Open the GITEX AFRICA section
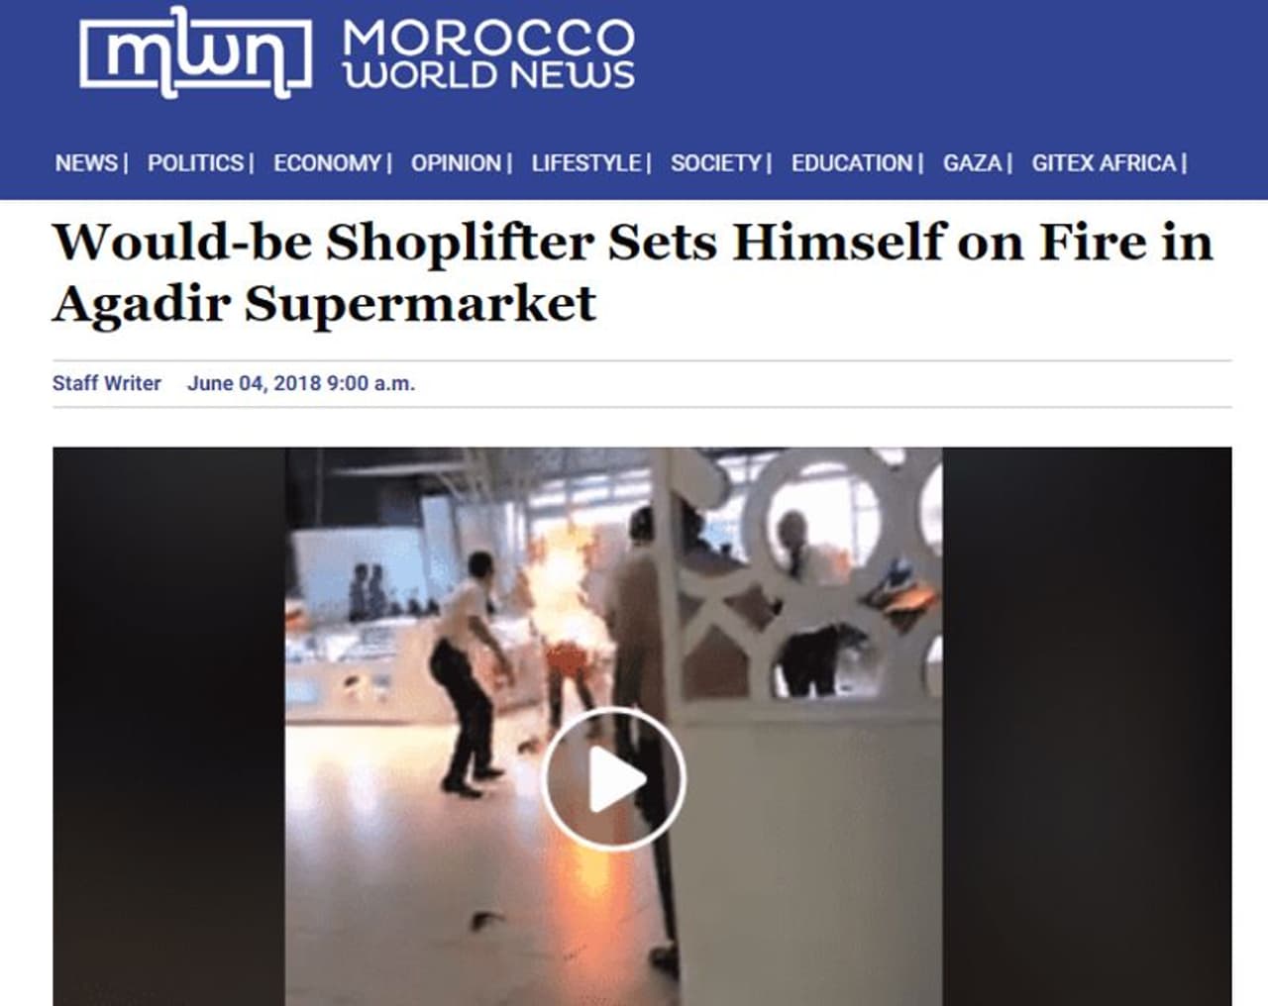 [1104, 163]
